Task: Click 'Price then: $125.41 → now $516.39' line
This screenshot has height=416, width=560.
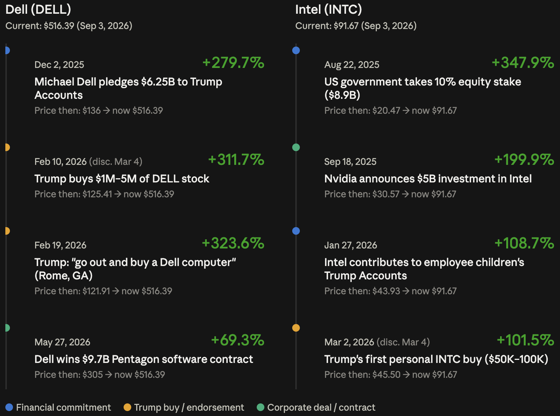Action: click(x=104, y=194)
